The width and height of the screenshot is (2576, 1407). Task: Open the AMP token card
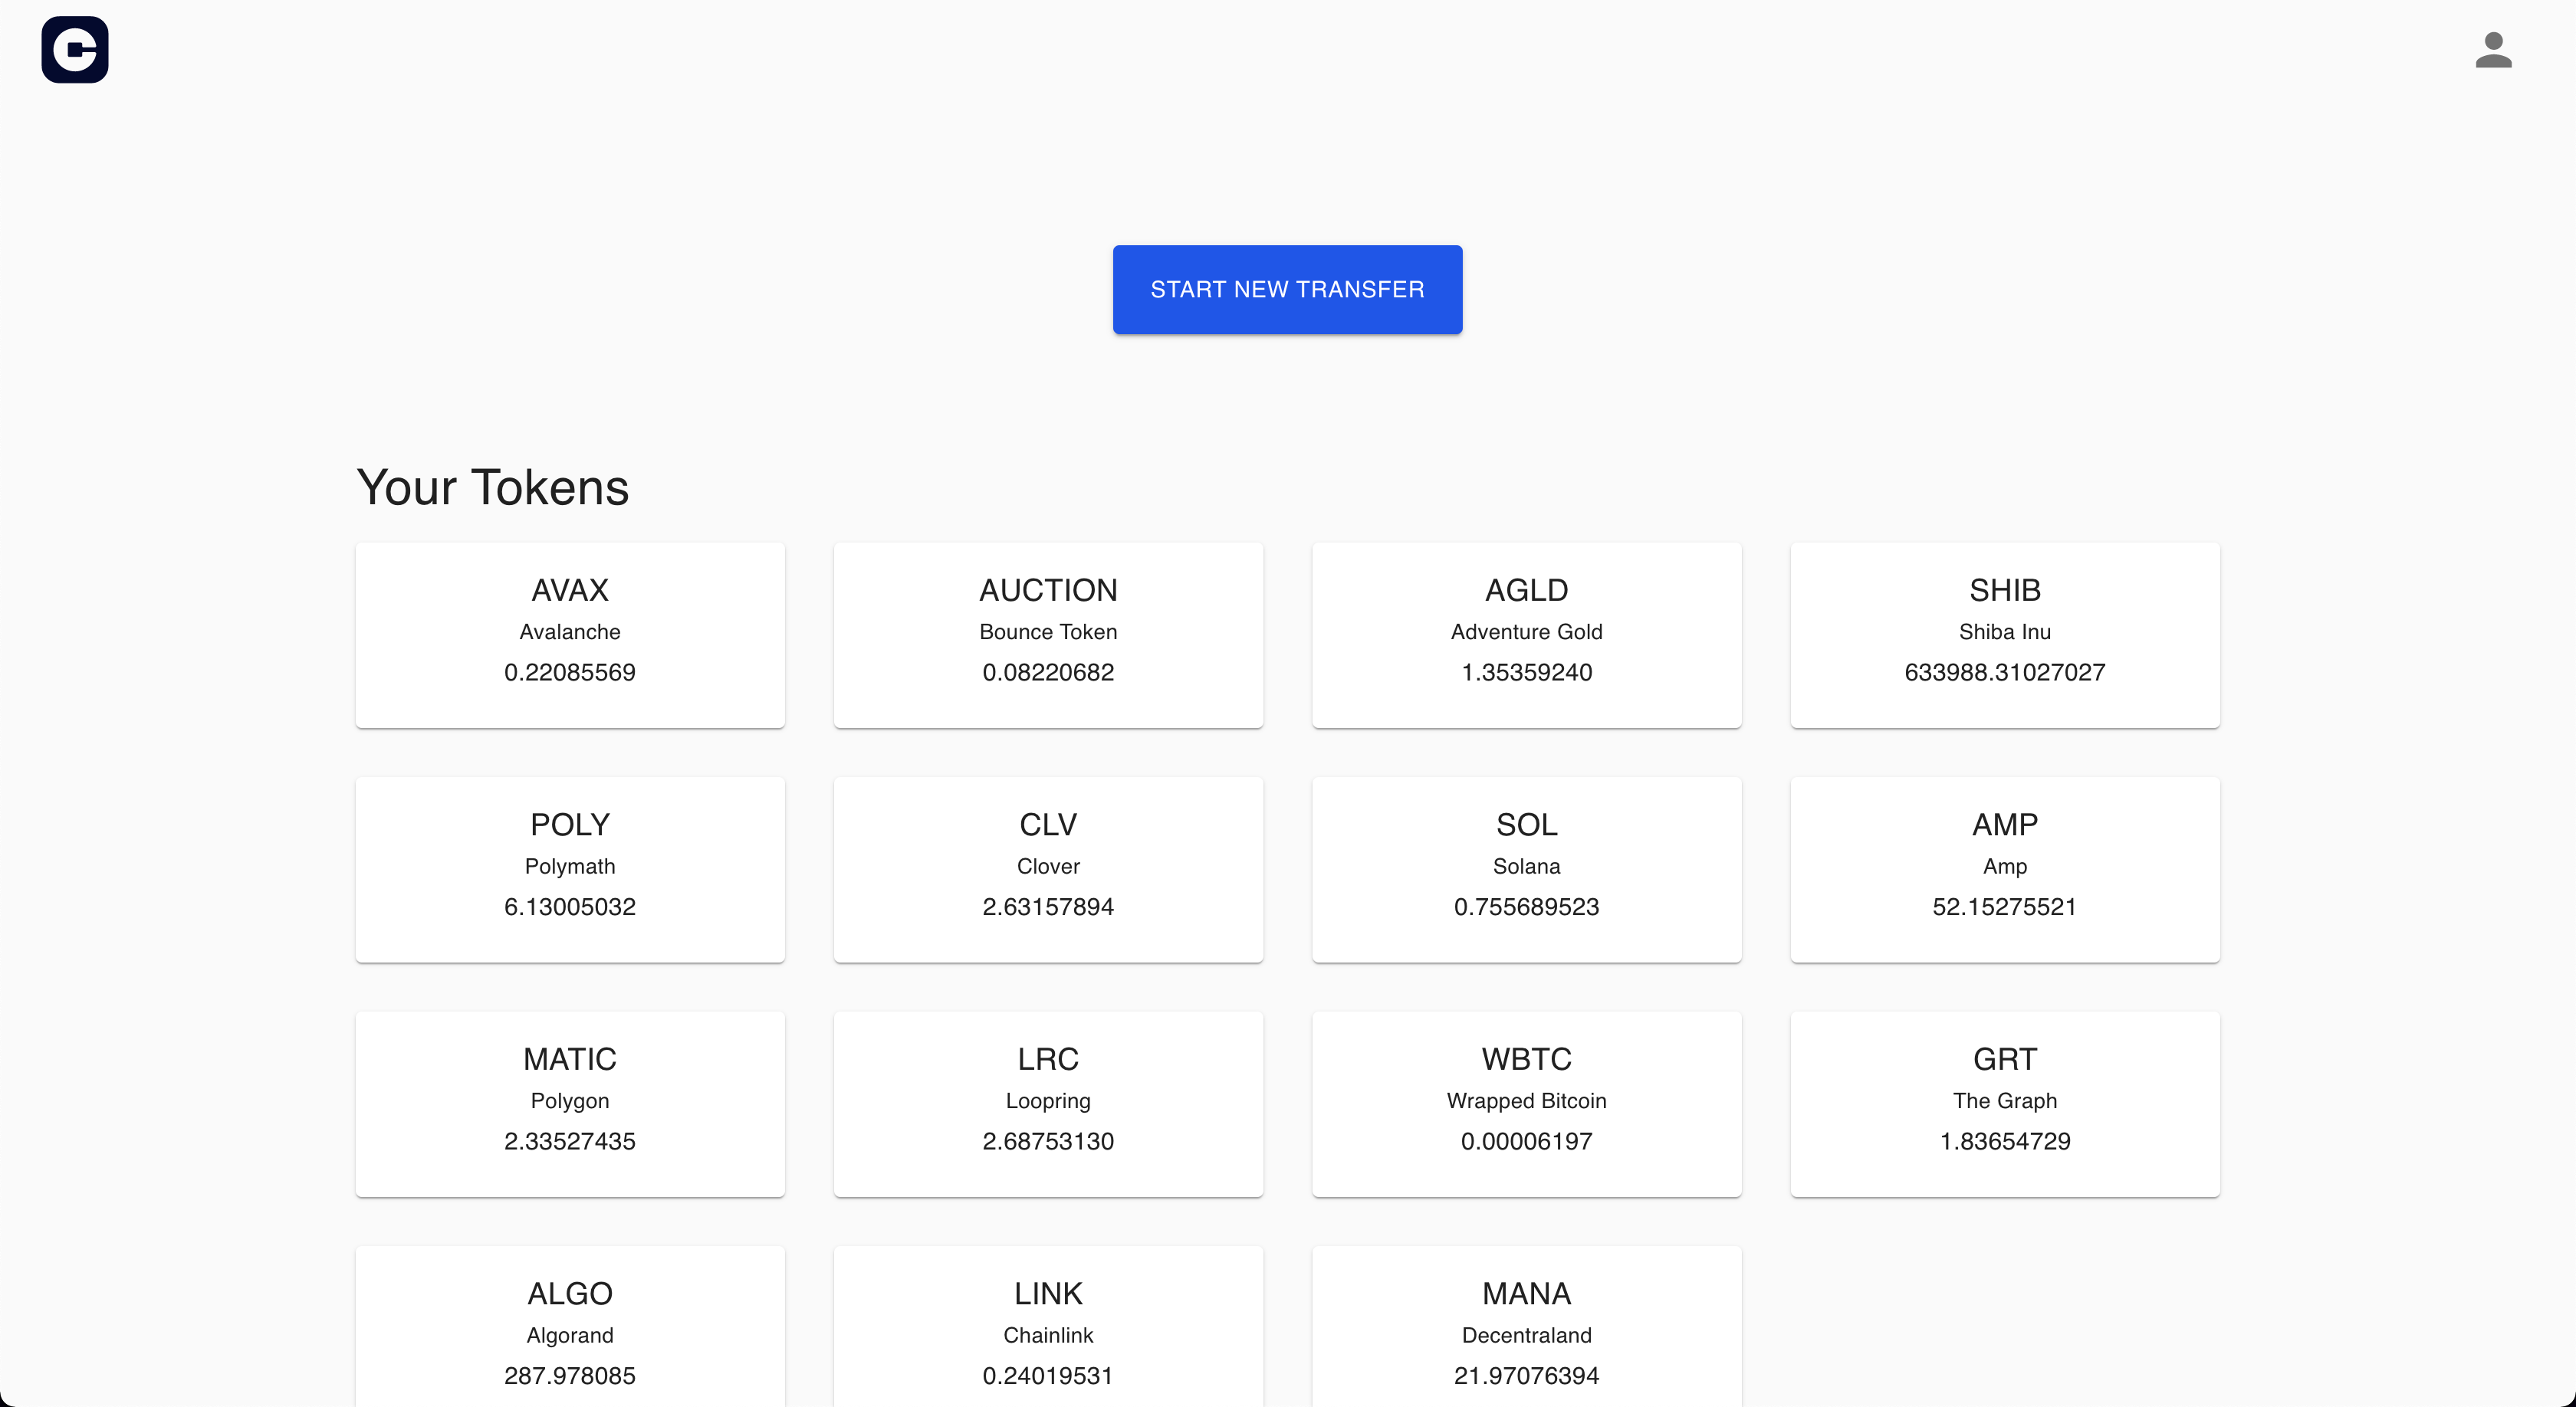coord(2004,869)
